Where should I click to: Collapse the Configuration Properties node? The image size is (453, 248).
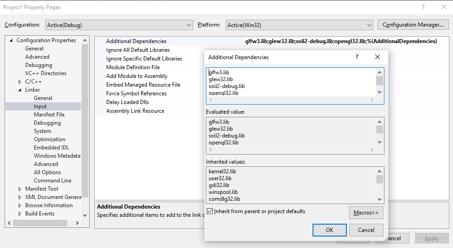pos(11,40)
